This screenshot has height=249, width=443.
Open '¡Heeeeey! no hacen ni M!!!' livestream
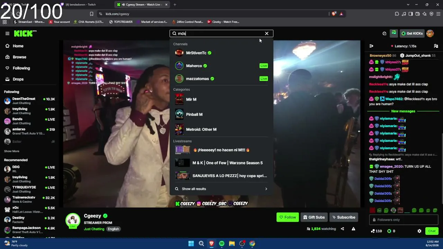tap(221, 150)
